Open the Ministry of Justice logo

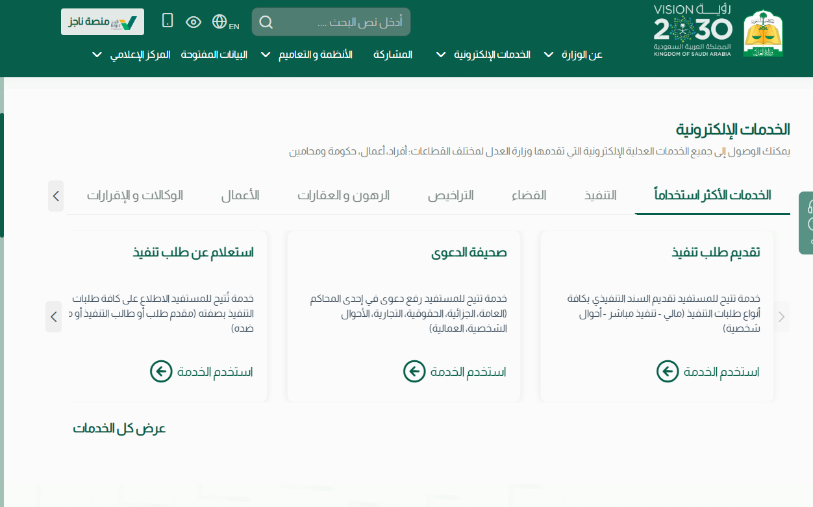coord(763,34)
